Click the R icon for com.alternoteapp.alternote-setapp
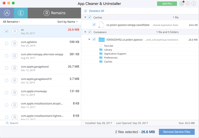 click(x=14, y=56)
